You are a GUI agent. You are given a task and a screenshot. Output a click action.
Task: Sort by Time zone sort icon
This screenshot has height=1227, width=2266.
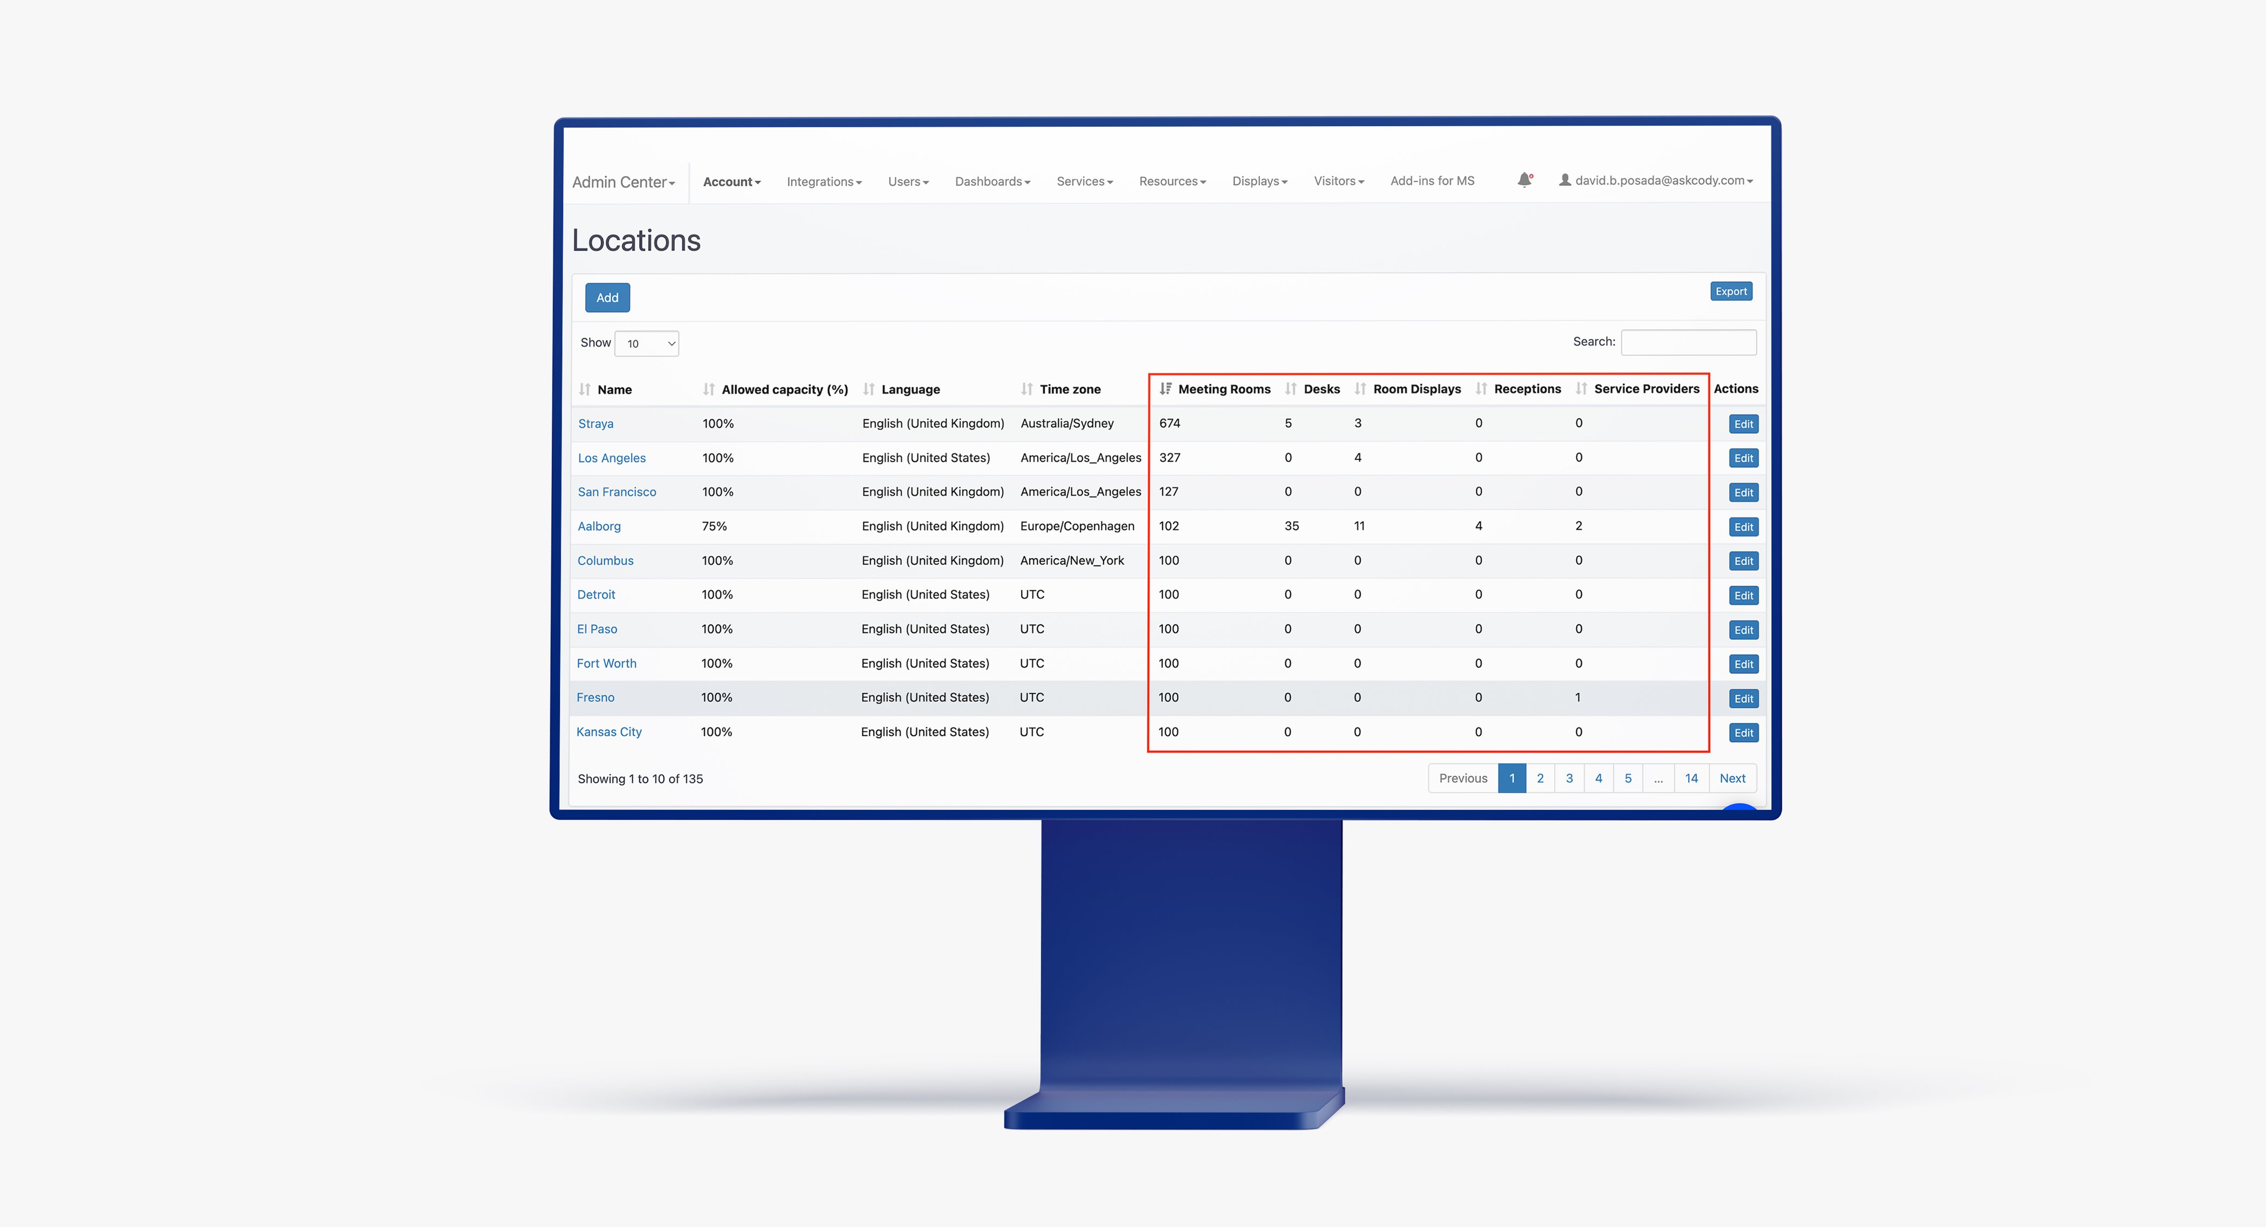click(1026, 389)
